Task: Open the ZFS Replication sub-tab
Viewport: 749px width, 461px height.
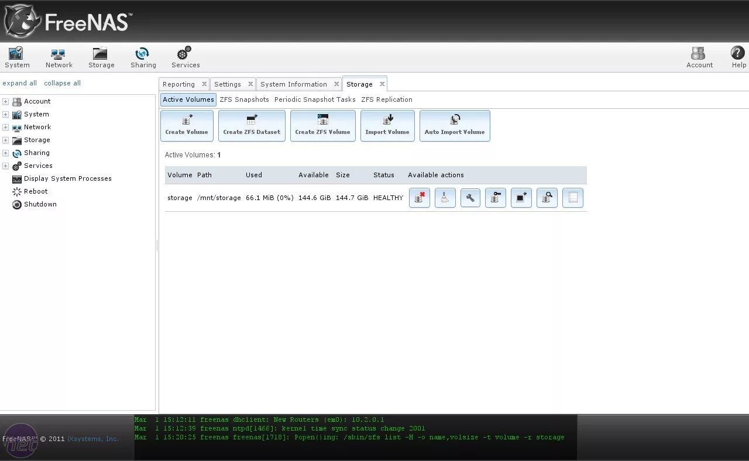Action: coord(387,99)
